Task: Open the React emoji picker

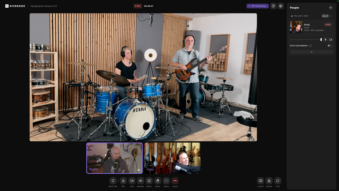Action: (149, 181)
